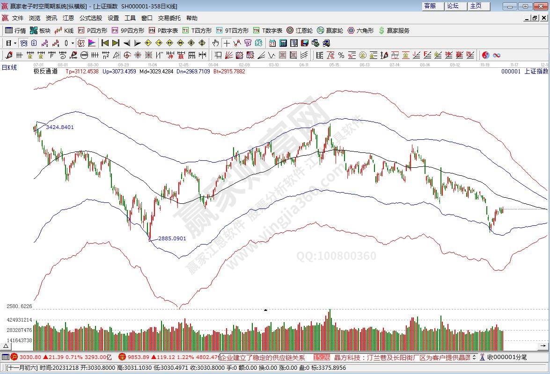550x374 pixels.
Task: Click the 论坛 forum button
Action: 453,6
